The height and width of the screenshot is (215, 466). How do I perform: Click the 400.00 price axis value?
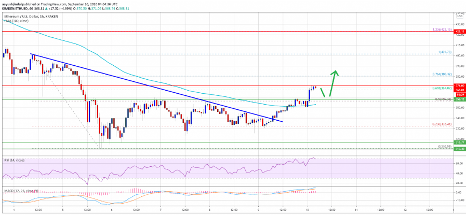(460, 56)
